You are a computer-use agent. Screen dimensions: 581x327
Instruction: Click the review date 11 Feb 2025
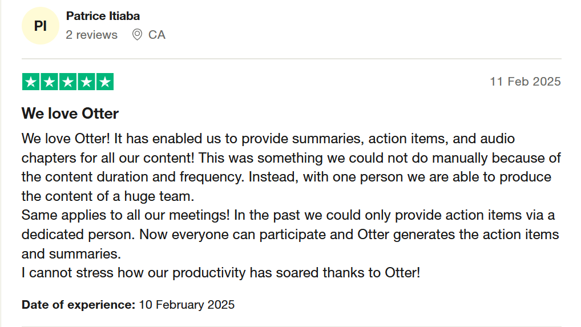coord(525,82)
